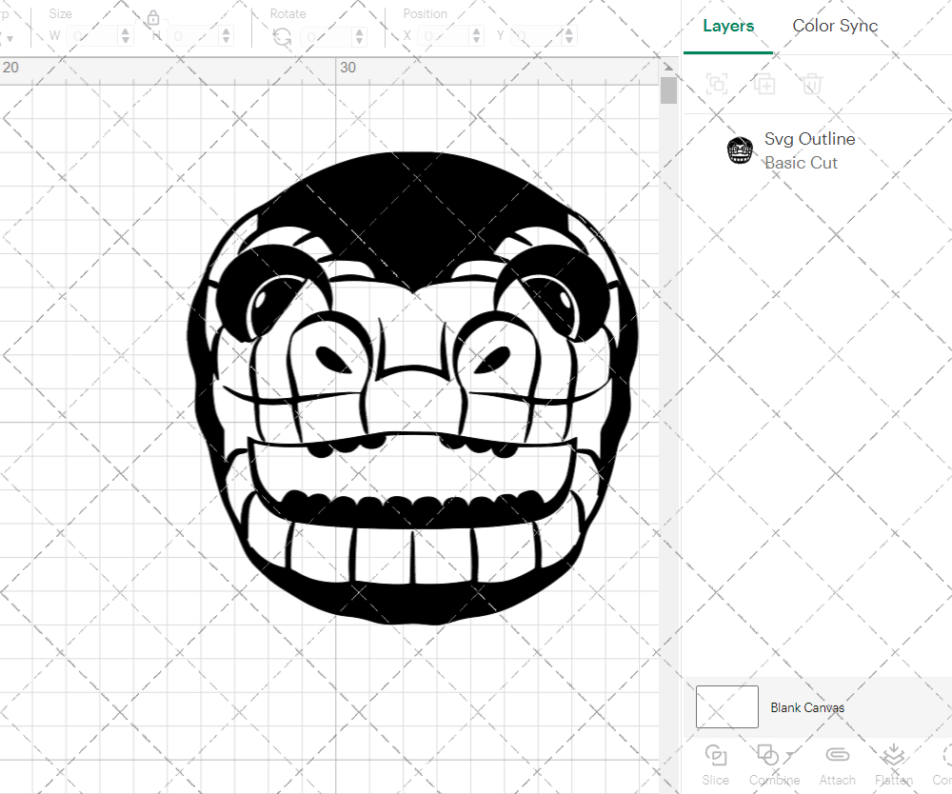Screen dimensions: 952x794
Task: Click the Position X input field
Action: [444, 36]
